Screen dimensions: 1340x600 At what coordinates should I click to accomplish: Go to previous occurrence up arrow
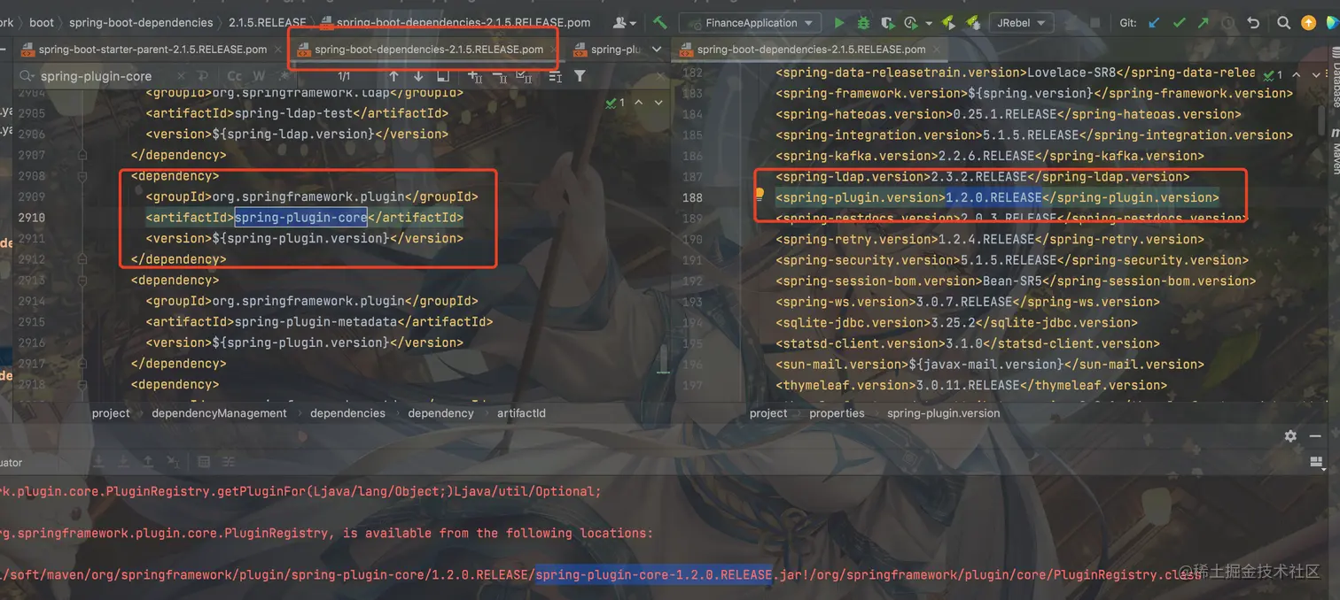click(393, 76)
